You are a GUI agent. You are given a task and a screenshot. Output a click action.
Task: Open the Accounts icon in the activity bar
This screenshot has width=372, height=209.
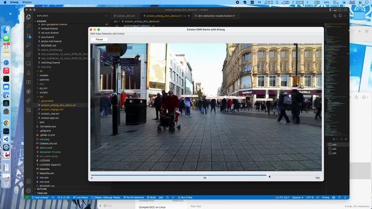point(28,182)
